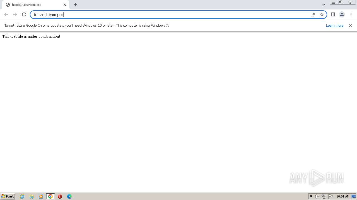Show hidden system tray icons
Viewport: 357px width, 200px height.
(311, 196)
